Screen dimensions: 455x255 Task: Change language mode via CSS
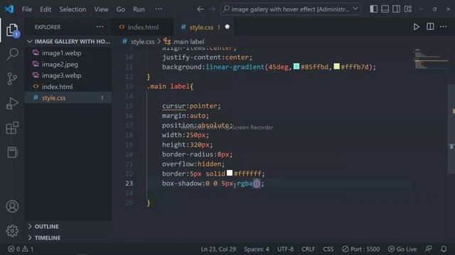(328, 249)
